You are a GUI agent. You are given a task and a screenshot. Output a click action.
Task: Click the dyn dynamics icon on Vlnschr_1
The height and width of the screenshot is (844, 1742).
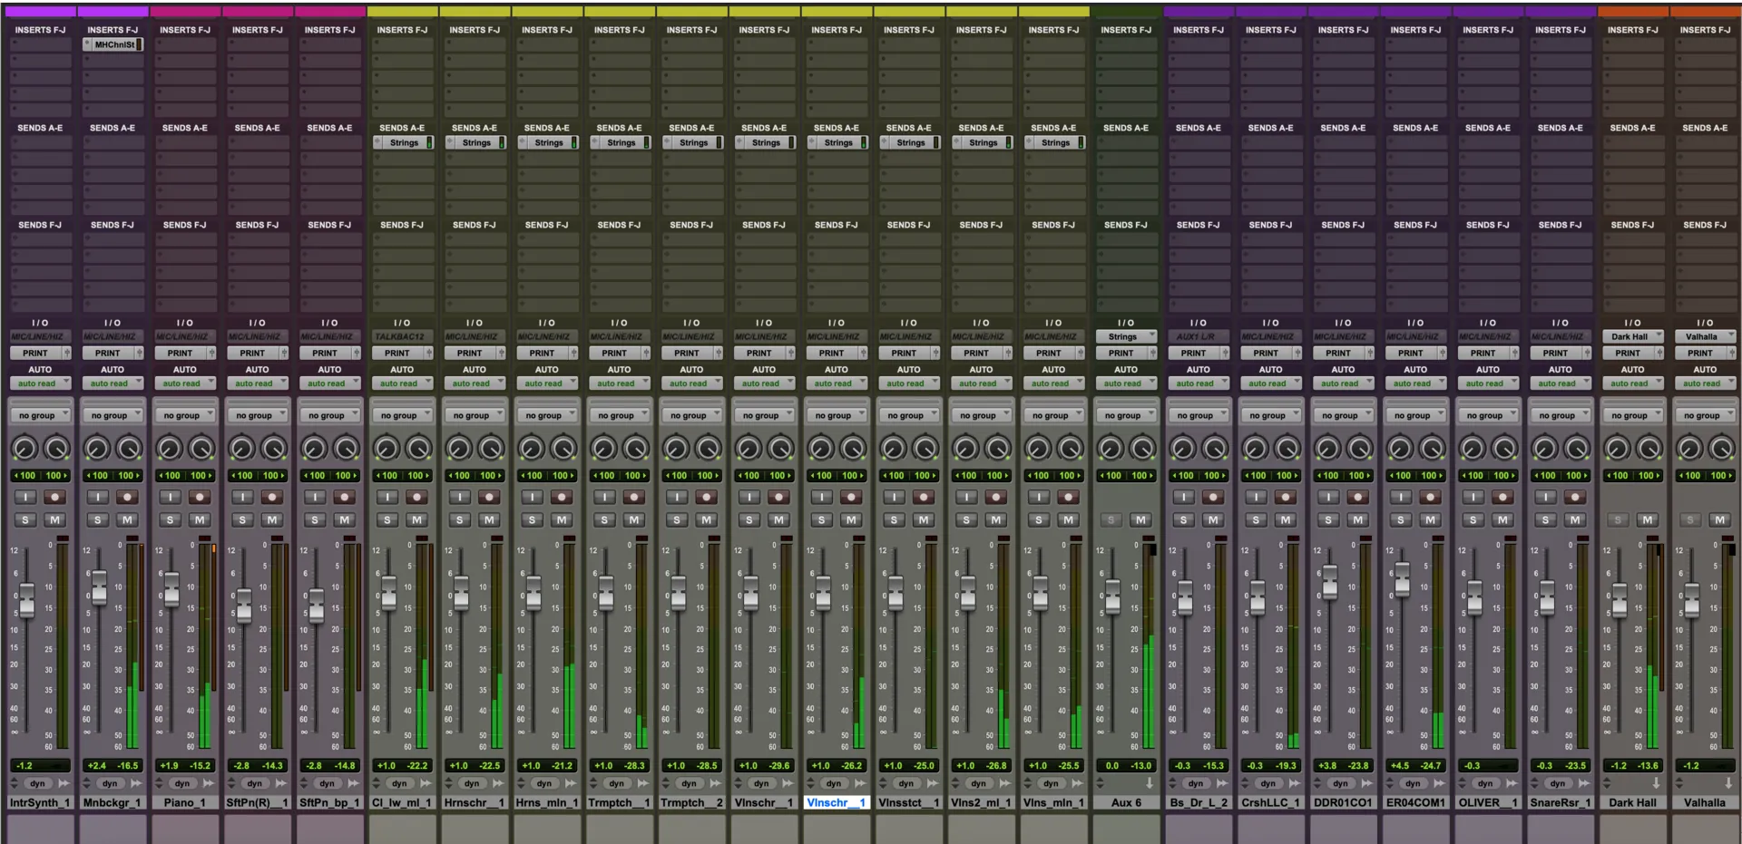coord(763,783)
